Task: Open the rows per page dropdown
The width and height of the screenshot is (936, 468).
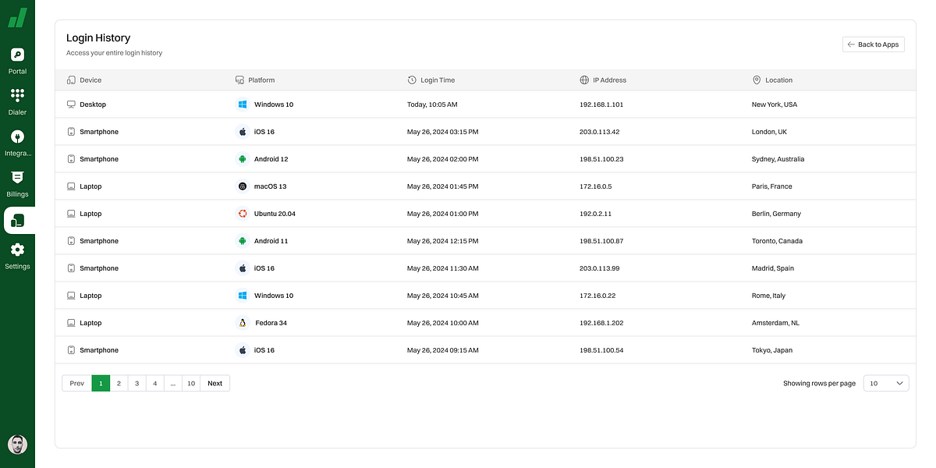Action: pyautogui.click(x=886, y=383)
